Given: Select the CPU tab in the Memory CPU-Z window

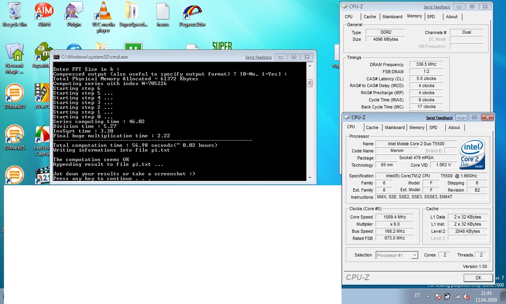Looking at the screenshot, I should point(349,17).
